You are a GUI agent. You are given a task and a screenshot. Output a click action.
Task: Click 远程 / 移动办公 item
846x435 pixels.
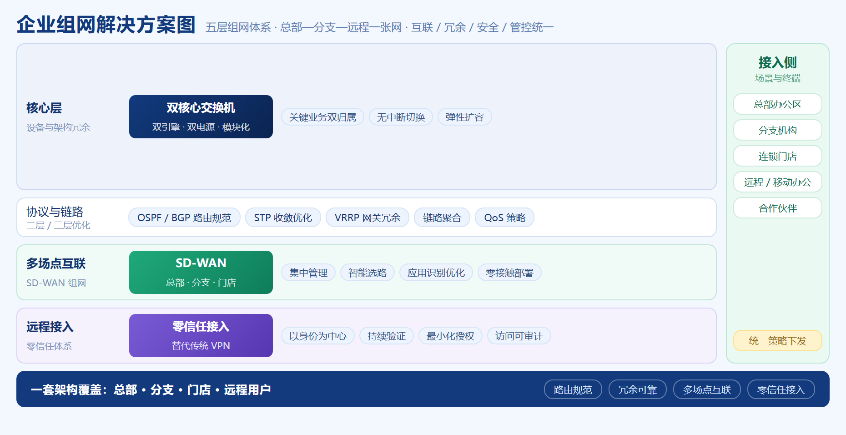(x=777, y=182)
